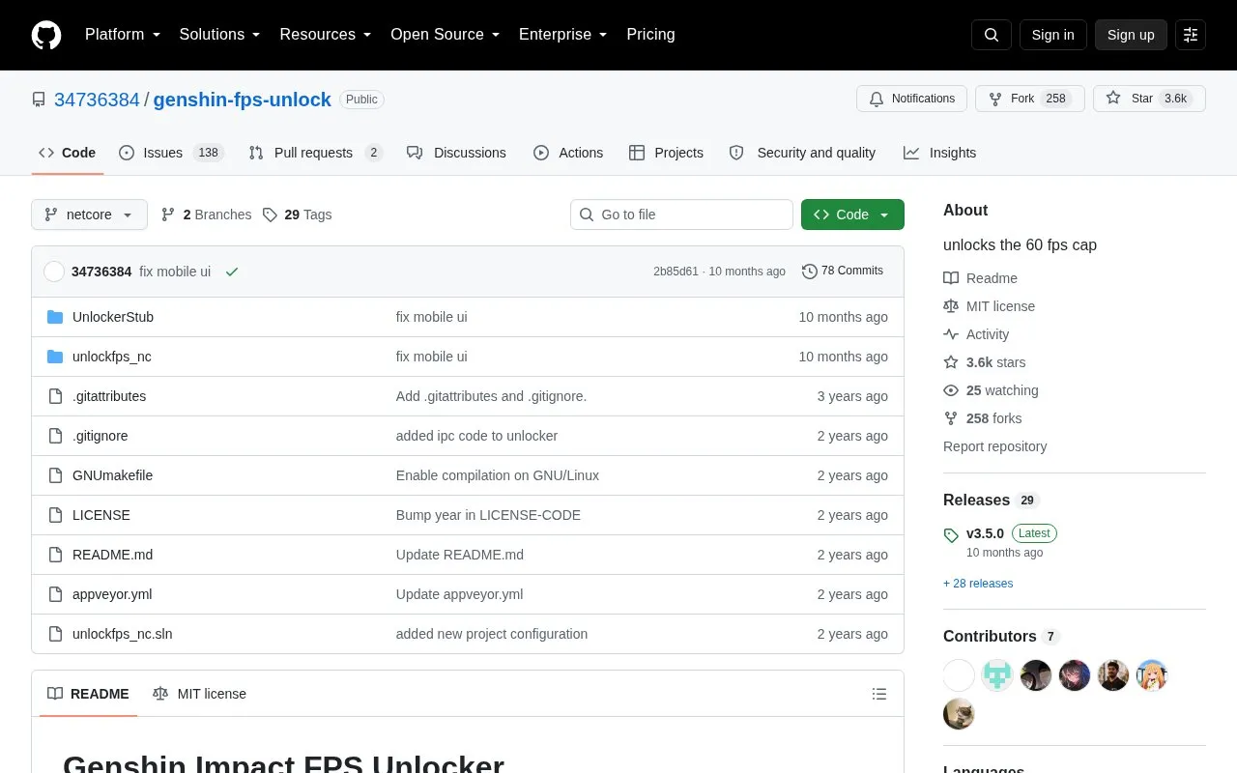Viewport: 1237px width, 773px height.
Task: Open the Actions tab
Action: [x=568, y=153]
